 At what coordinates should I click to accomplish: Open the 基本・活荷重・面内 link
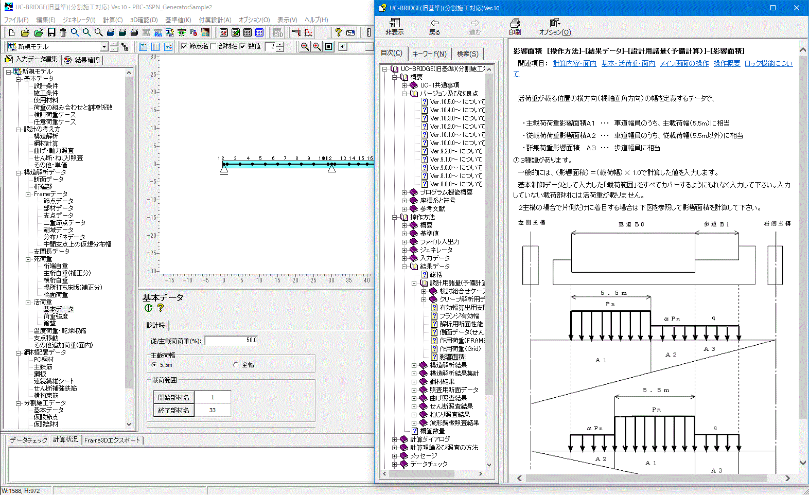pos(628,63)
